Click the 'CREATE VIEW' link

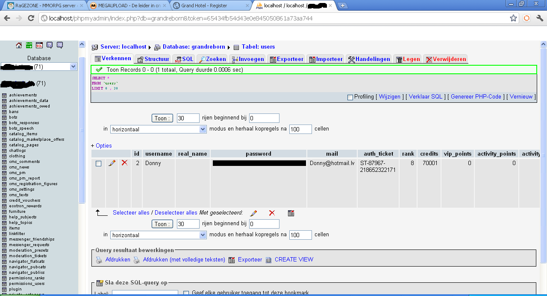pos(294,259)
